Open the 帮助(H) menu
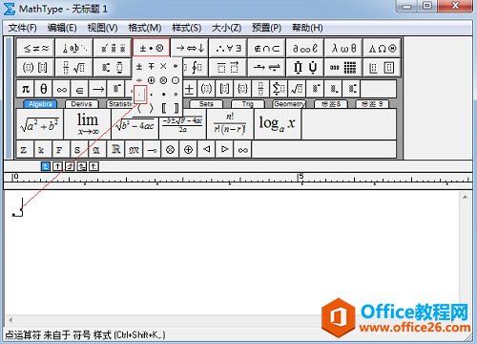 pyautogui.click(x=307, y=28)
